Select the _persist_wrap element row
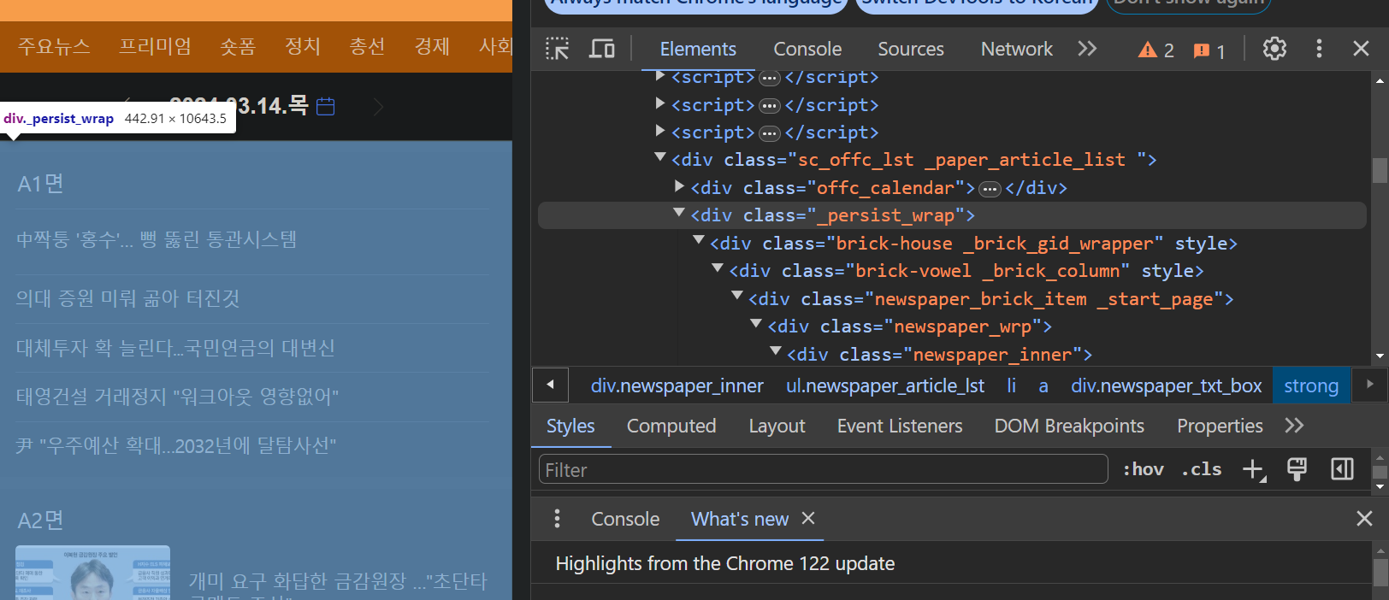This screenshot has width=1389, height=600. coord(951,215)
